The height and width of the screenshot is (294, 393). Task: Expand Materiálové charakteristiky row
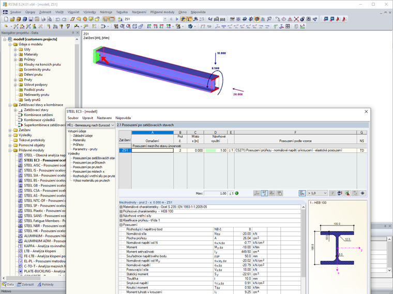click(121, 207)
